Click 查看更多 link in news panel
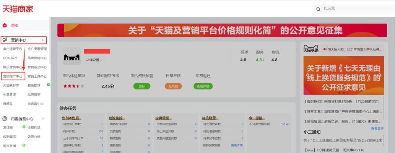This screenshot has width=395, height=153. 377,128
